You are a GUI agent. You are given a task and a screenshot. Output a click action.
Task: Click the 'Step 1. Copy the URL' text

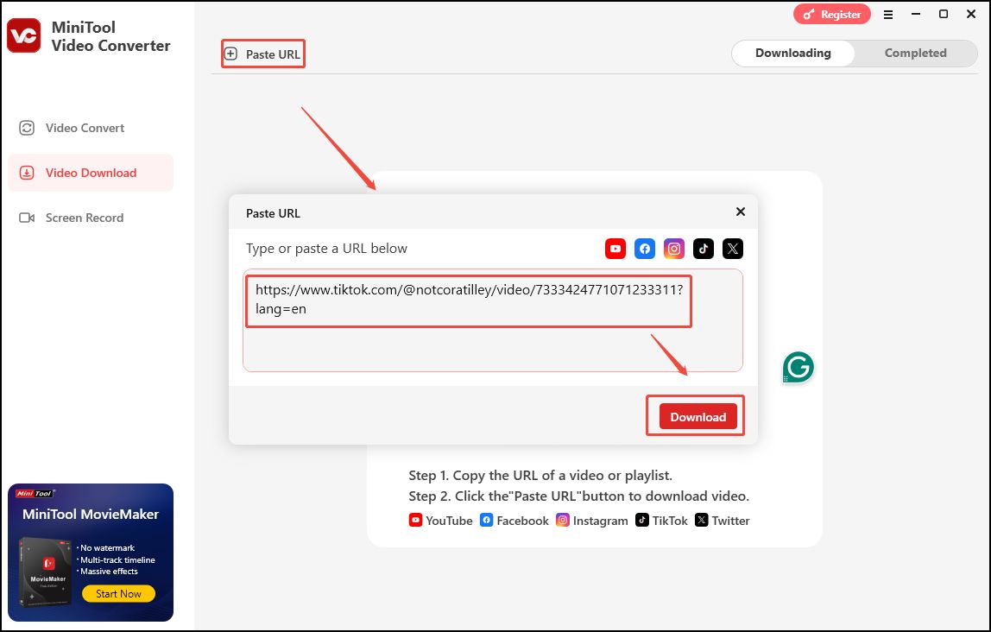pos(540,475)
